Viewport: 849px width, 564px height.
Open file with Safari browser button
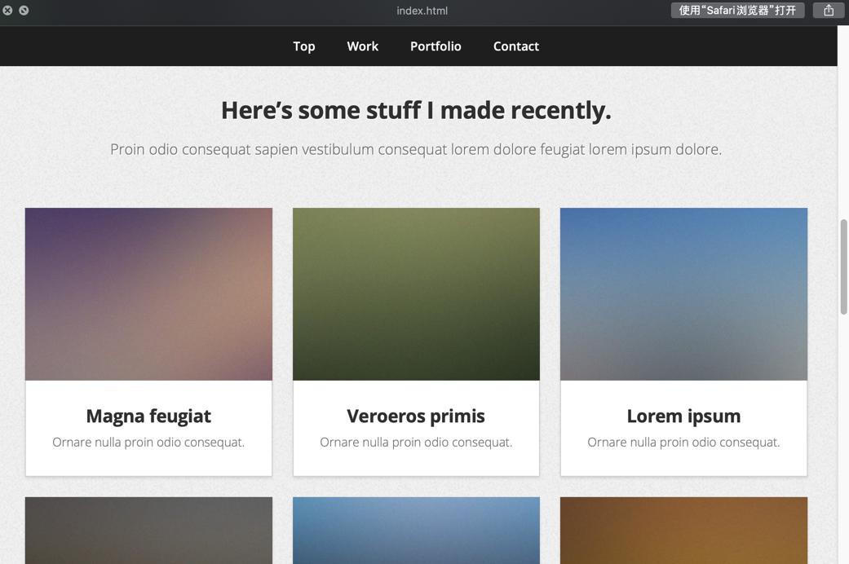pos(737,11)
